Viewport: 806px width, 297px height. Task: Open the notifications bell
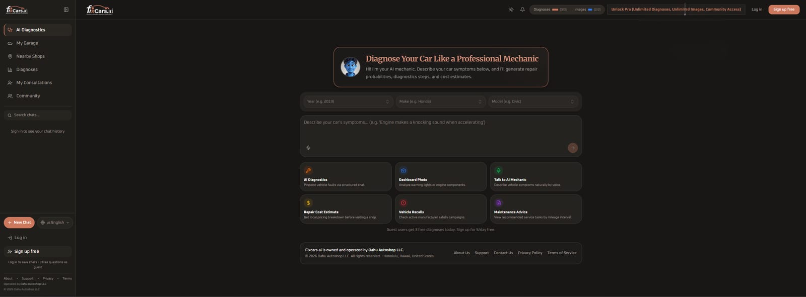522,10
